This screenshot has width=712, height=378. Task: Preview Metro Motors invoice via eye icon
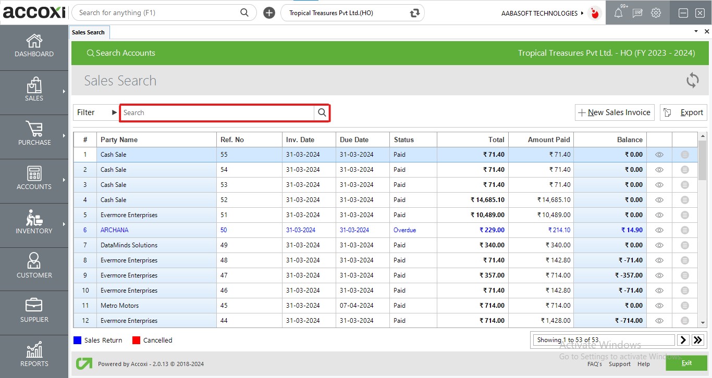pos(659,306)
